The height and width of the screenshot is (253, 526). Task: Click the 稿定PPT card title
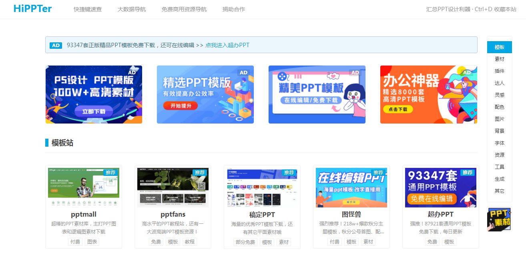click(262, 215)
